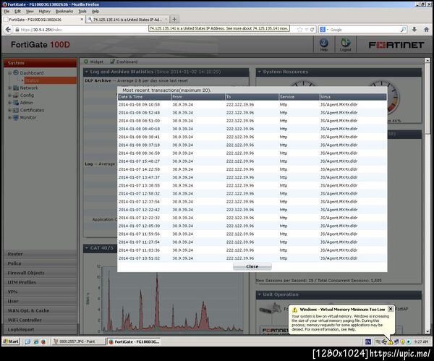
Task: Open the Router sidebar section
Action: coord(40,254)
